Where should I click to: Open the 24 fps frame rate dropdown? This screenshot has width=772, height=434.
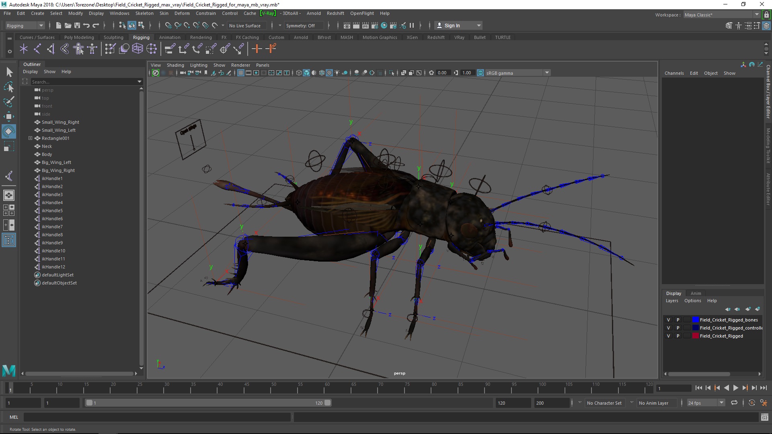coord(705,403)
